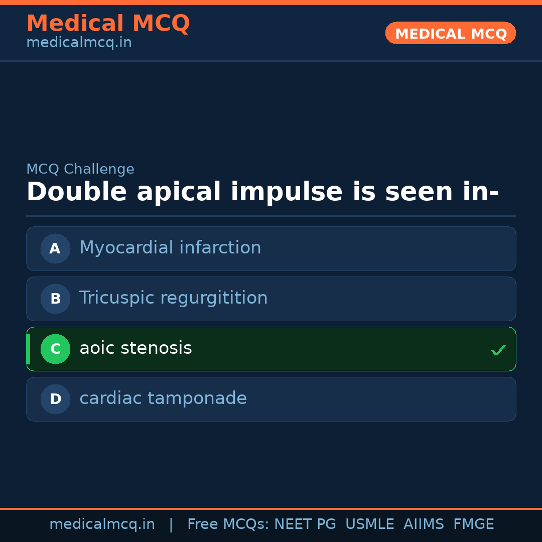Click the orange MEDICAL MCQ badge
Image resolution: width=542 pixels, height=542 pixels.
pyautogui.click(x=450, y=33)
